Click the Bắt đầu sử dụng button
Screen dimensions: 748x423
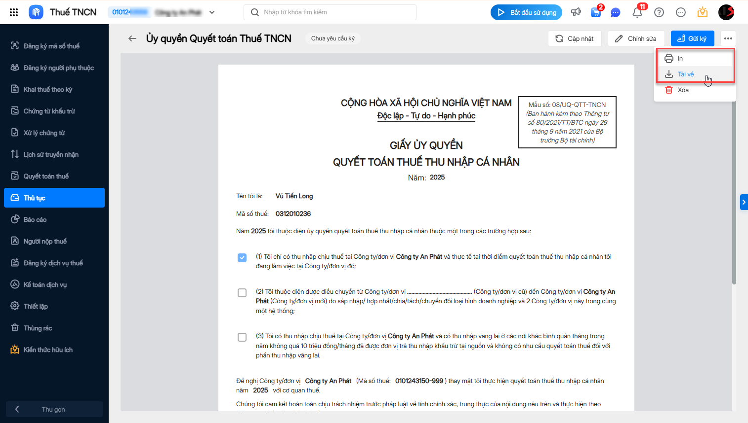(527, 12)
